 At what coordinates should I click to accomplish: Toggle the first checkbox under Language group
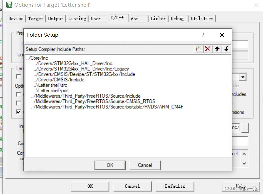(x=19, y=76)
